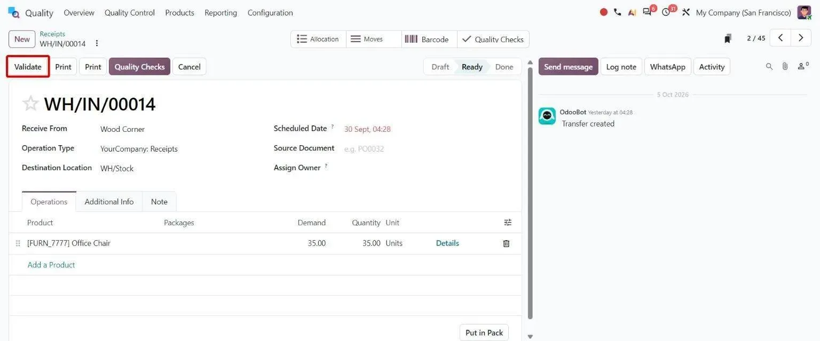The image size is (820, 341).
Task: Click the red recording dot icon
Action: (604, 12)
